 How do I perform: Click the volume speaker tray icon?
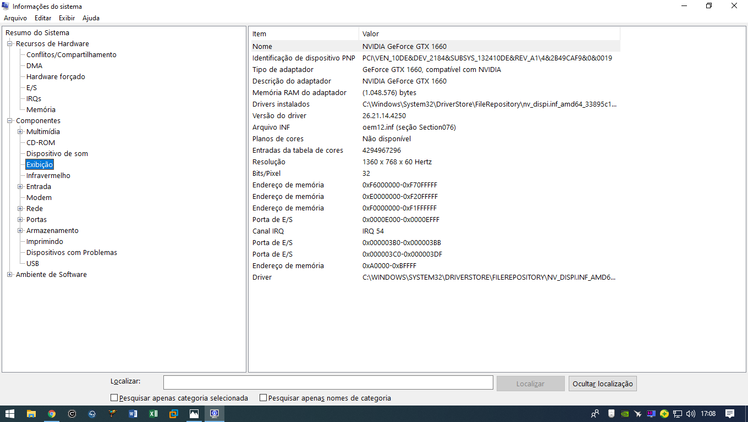691,414
